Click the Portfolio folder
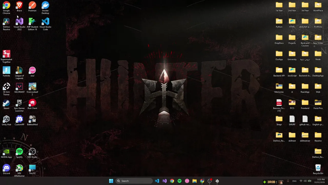 click(x=318, y=23)
